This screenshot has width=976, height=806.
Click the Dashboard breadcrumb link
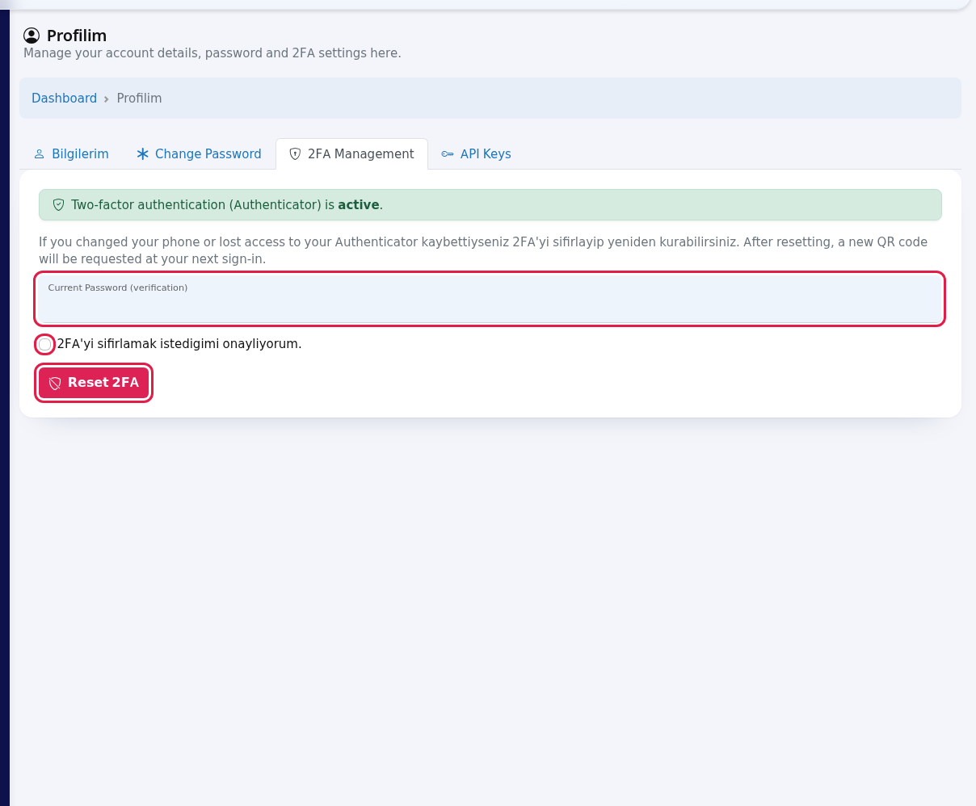[64, 98]
